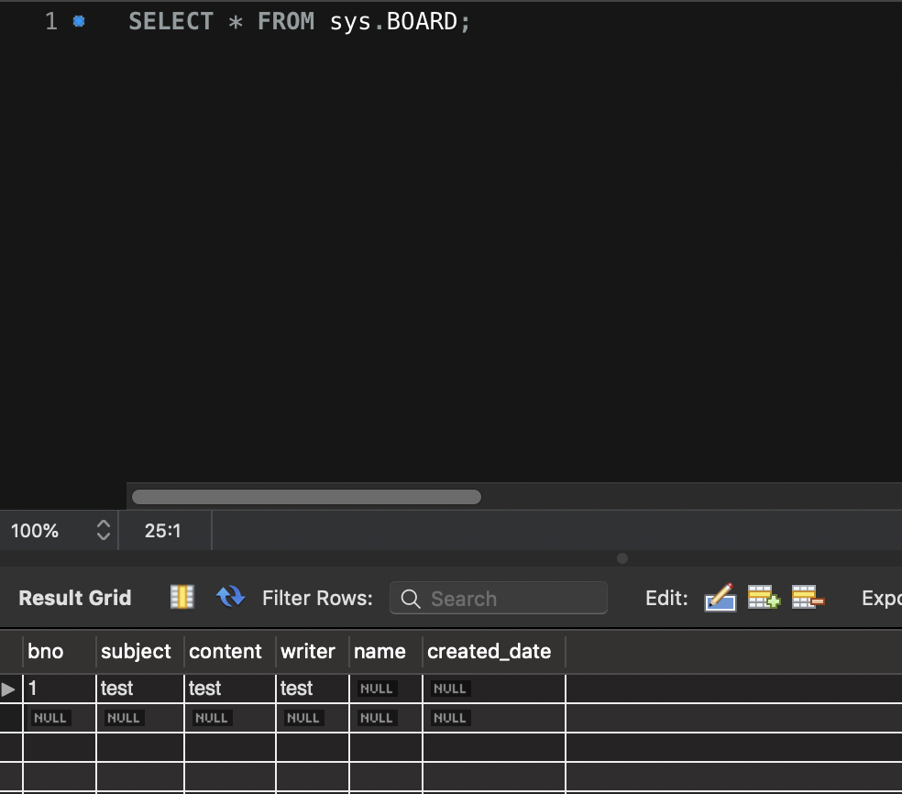Open the 100% zoom stepper

[x=103, y=530]
